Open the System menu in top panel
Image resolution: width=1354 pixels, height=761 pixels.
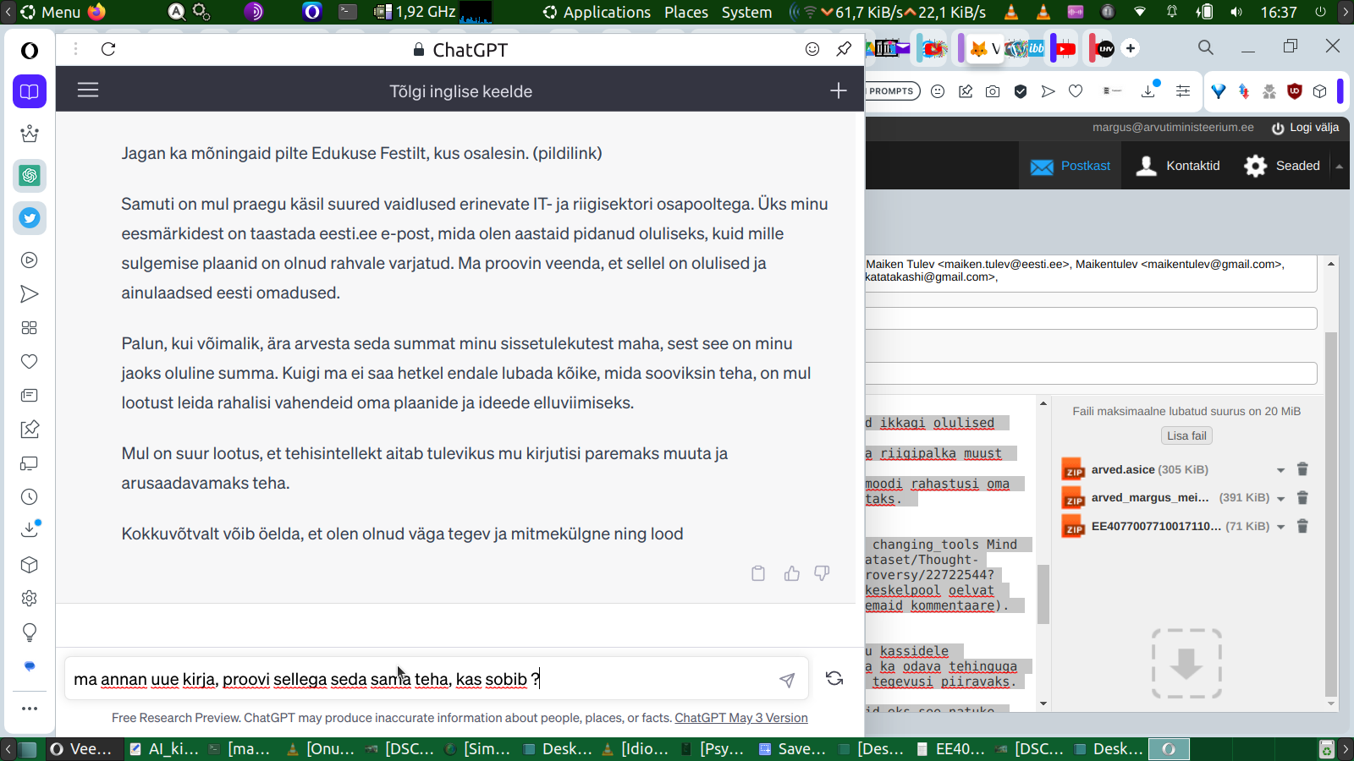point(746,12)
